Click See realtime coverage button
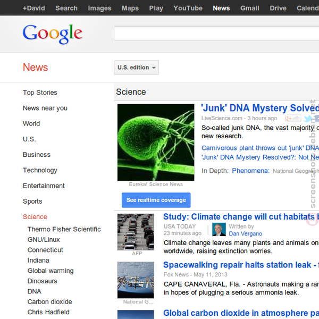The width and height of the screenshot is (319, 319). click(x=156, y=200)
